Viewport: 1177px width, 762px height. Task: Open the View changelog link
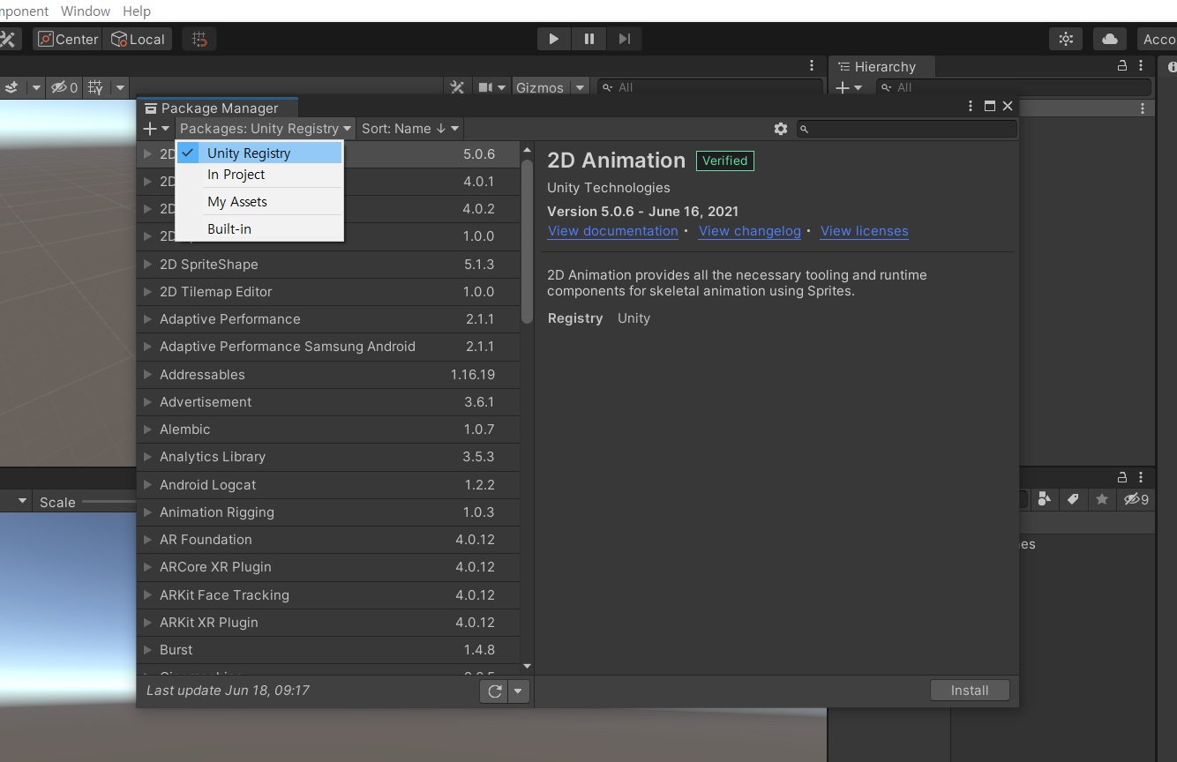[750, 231]
